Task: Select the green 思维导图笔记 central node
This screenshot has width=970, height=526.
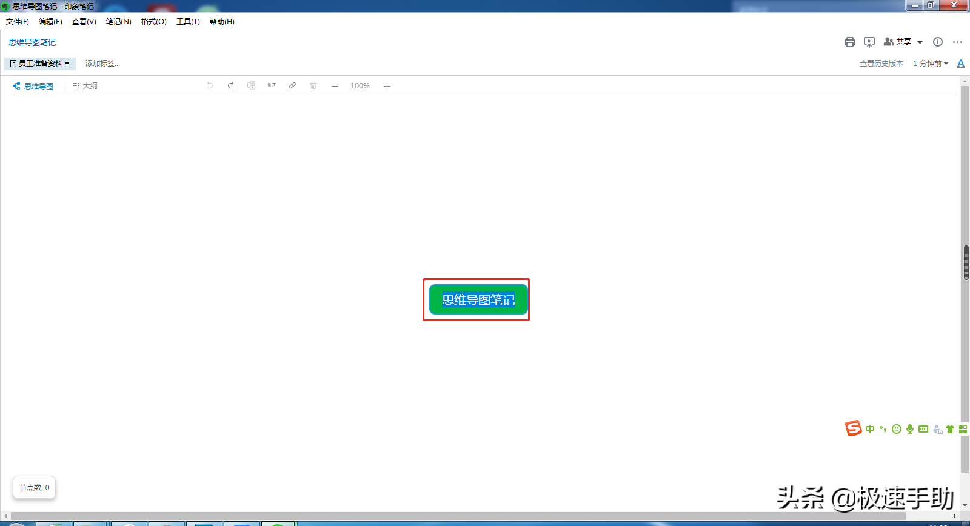Action: click(x=478, y=299)
